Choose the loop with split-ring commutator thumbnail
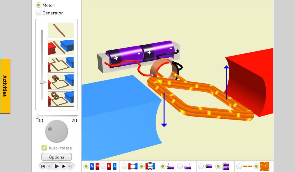This screenshot has height=172, width=295. click(61, 82)
